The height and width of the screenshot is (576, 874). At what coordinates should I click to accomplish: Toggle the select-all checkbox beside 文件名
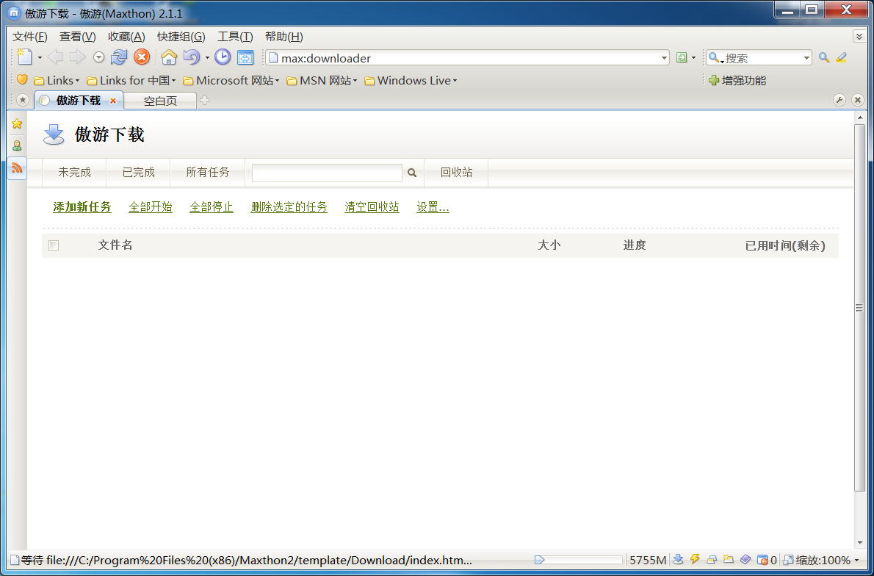[x=54, y=245]
